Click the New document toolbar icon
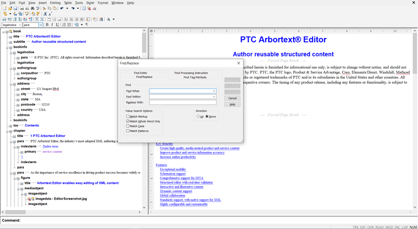Screen dimensions: 418x229 [x=5, y=8]
